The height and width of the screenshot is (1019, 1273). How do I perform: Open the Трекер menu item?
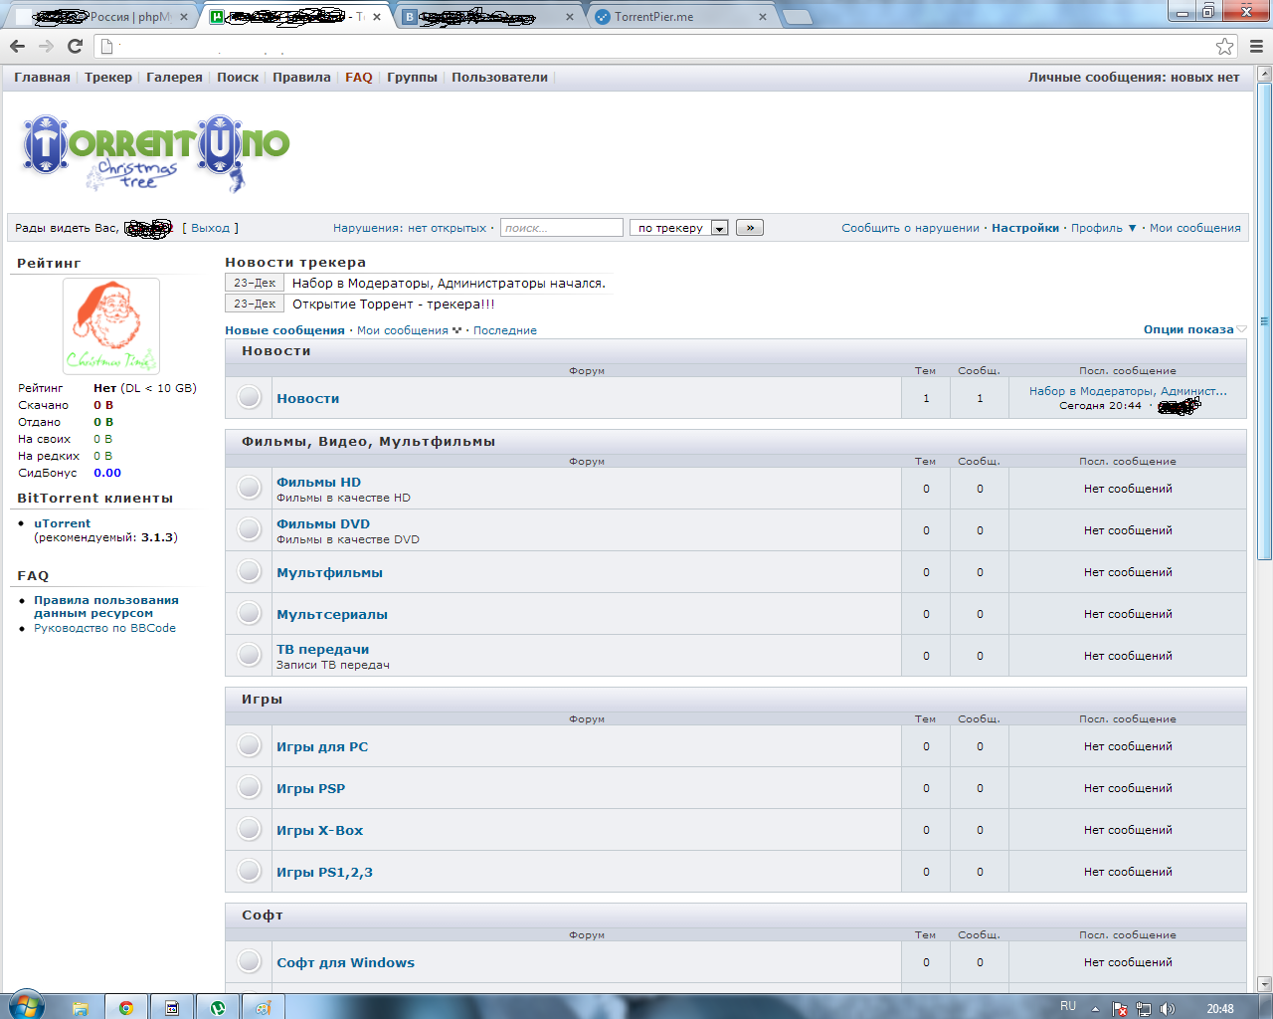[108, 78]
